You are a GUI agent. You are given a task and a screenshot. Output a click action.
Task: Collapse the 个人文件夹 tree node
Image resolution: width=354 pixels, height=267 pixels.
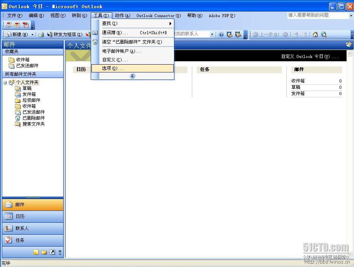[x=5, y=82]
